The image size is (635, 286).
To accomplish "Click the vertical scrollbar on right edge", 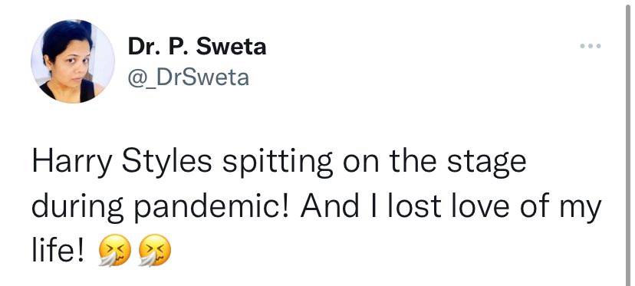I will (628, 143).
